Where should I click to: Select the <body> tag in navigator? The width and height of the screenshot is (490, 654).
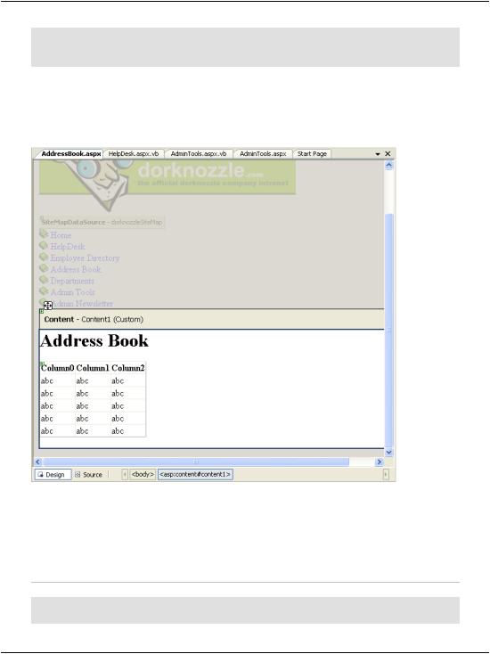[143, 474]
